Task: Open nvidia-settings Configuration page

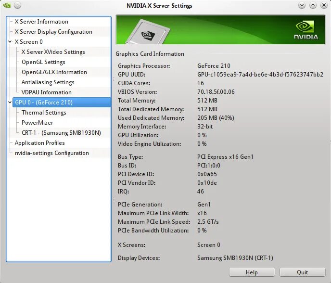Action: click(x=52, y=153)
